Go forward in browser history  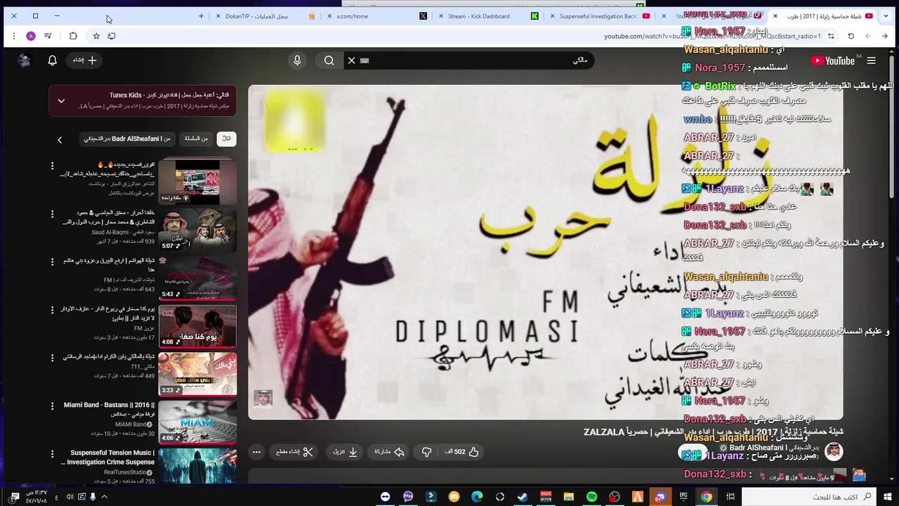868,36
